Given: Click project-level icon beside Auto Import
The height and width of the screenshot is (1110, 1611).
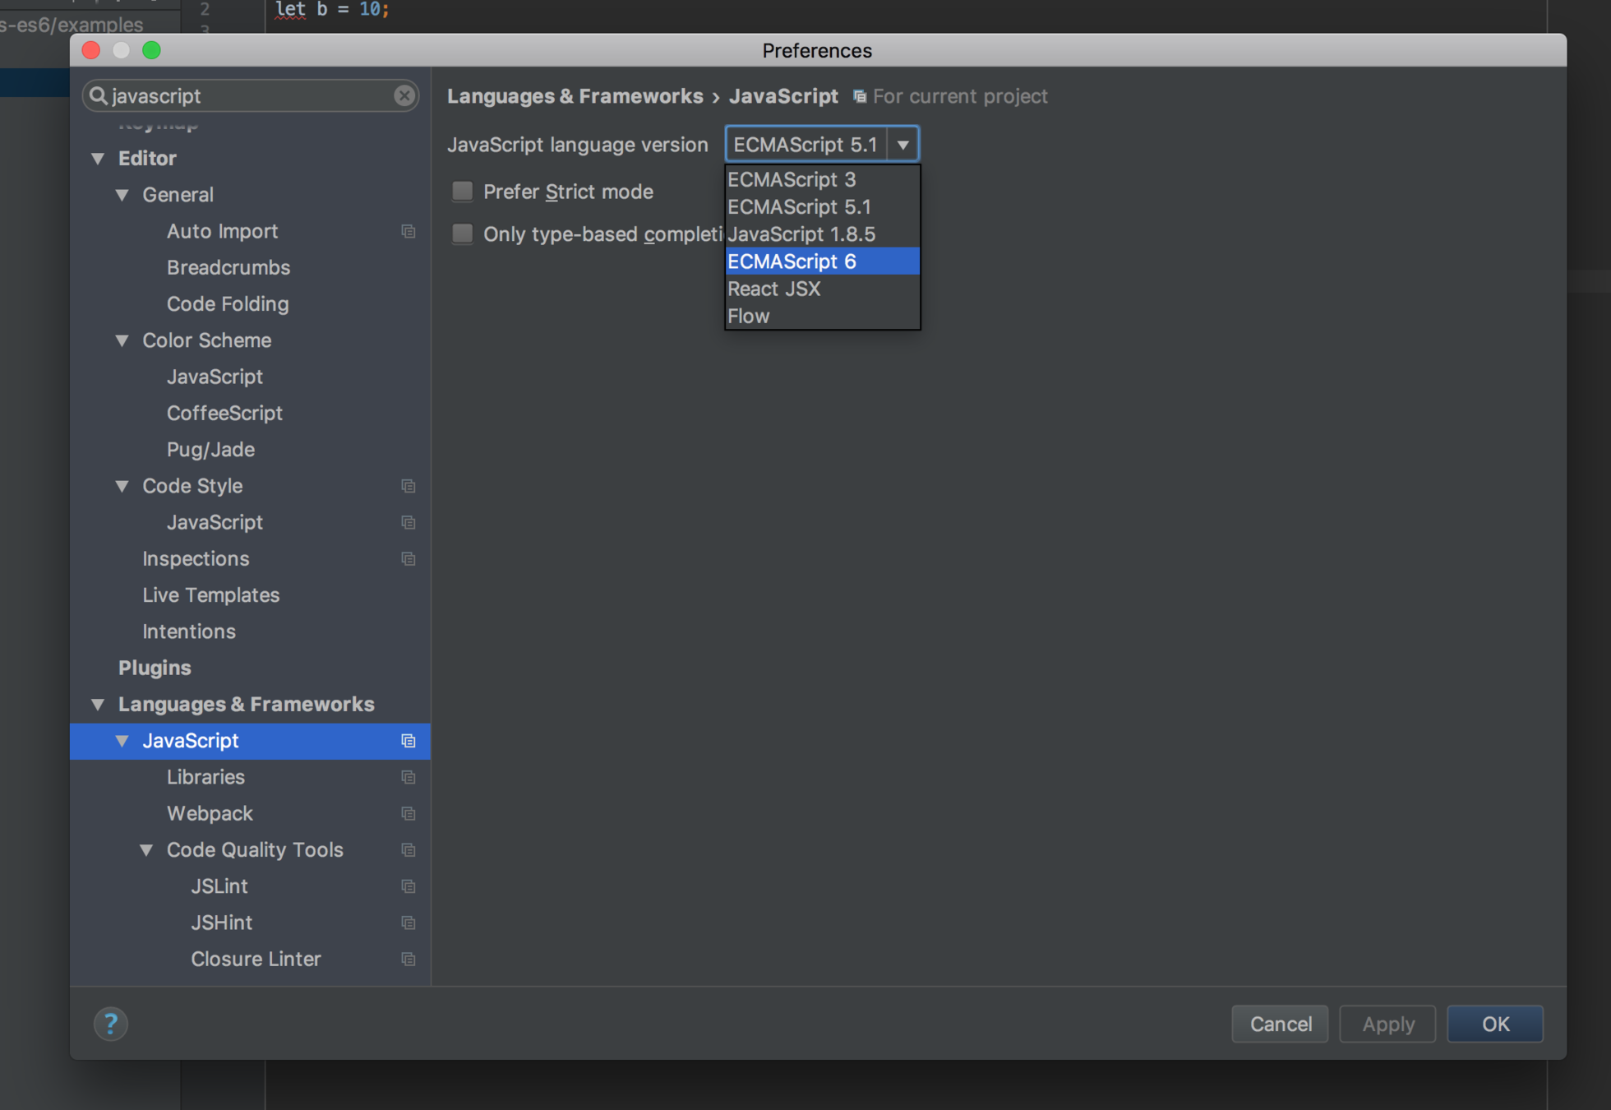Looking at the screenshot, I should (x=408, y=231).
